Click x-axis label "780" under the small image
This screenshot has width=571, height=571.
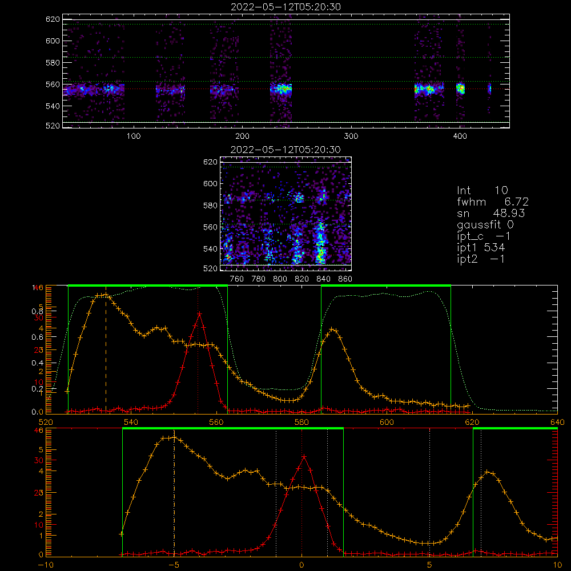pos(259,279)
